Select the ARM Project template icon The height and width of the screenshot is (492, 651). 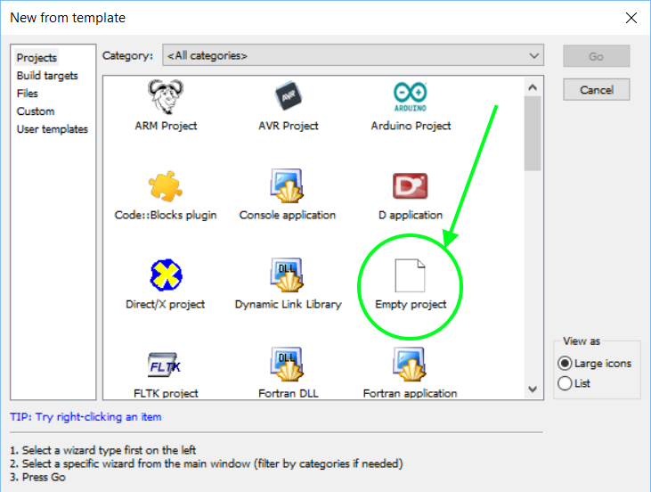(x=166, y=97)
